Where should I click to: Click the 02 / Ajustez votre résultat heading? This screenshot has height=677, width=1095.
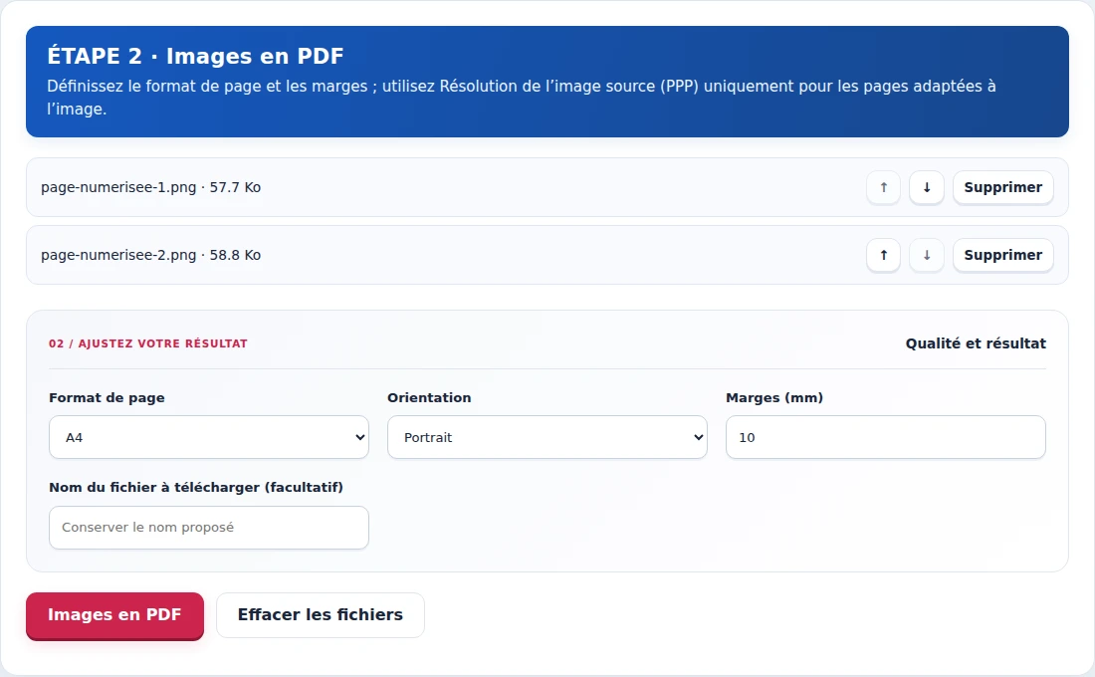coord(148,343)
